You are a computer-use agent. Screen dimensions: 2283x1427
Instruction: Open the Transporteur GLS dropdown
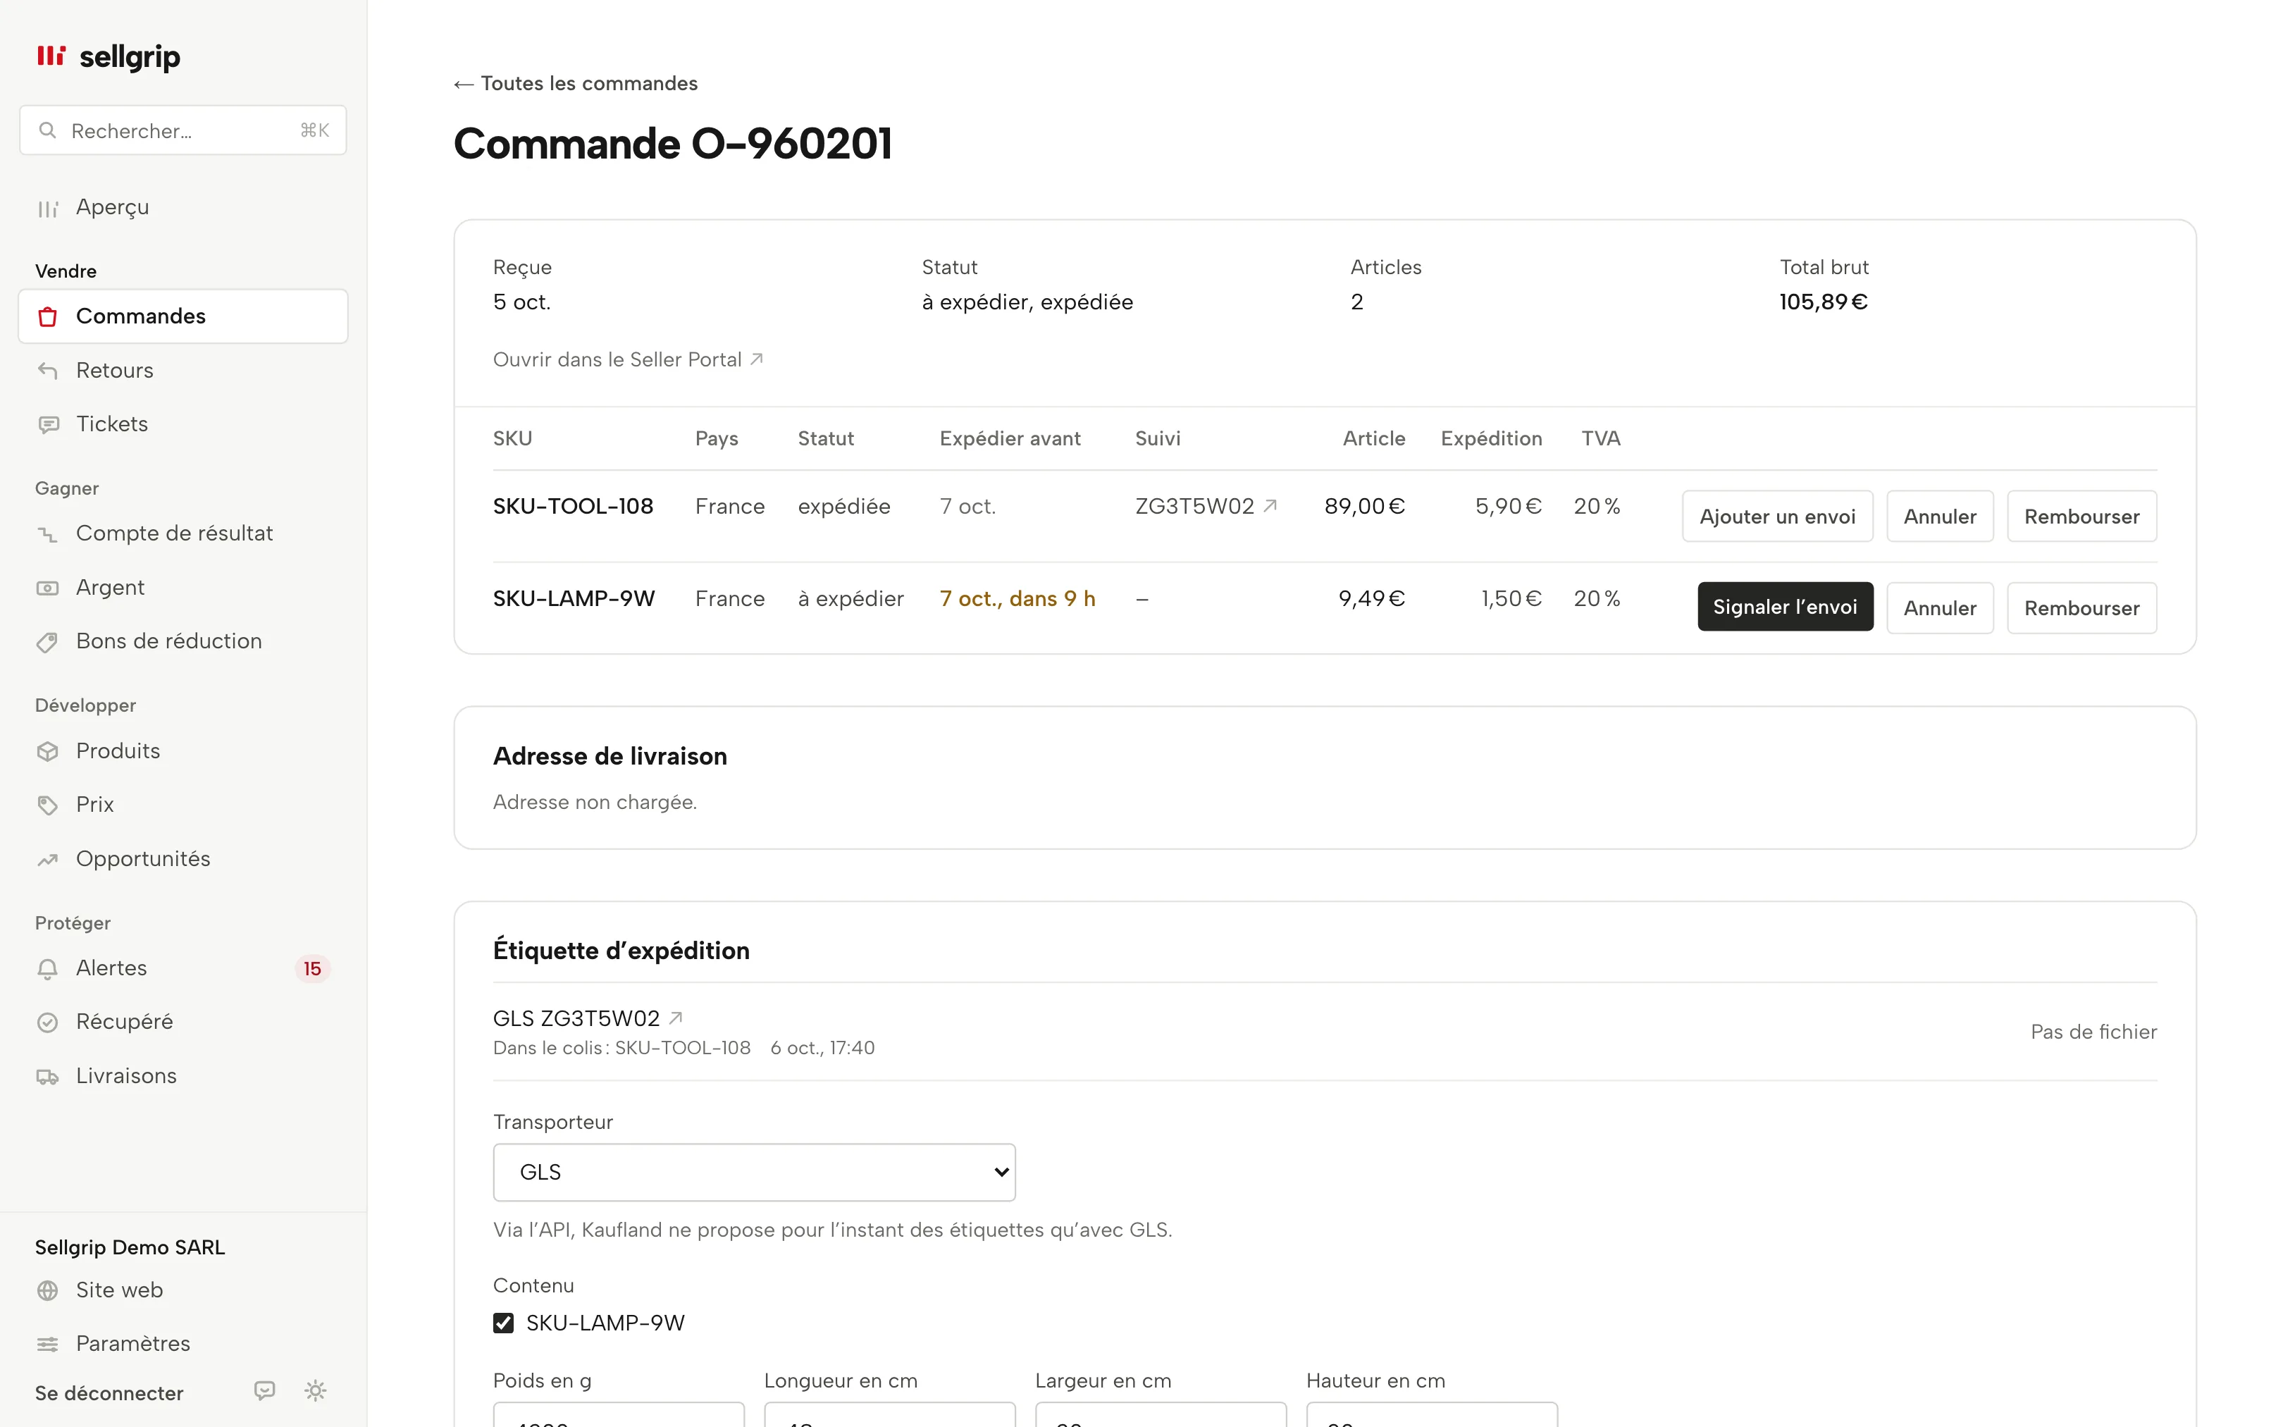754,1172
